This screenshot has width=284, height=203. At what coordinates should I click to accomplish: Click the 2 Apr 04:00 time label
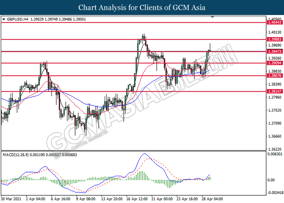point(36,199)
